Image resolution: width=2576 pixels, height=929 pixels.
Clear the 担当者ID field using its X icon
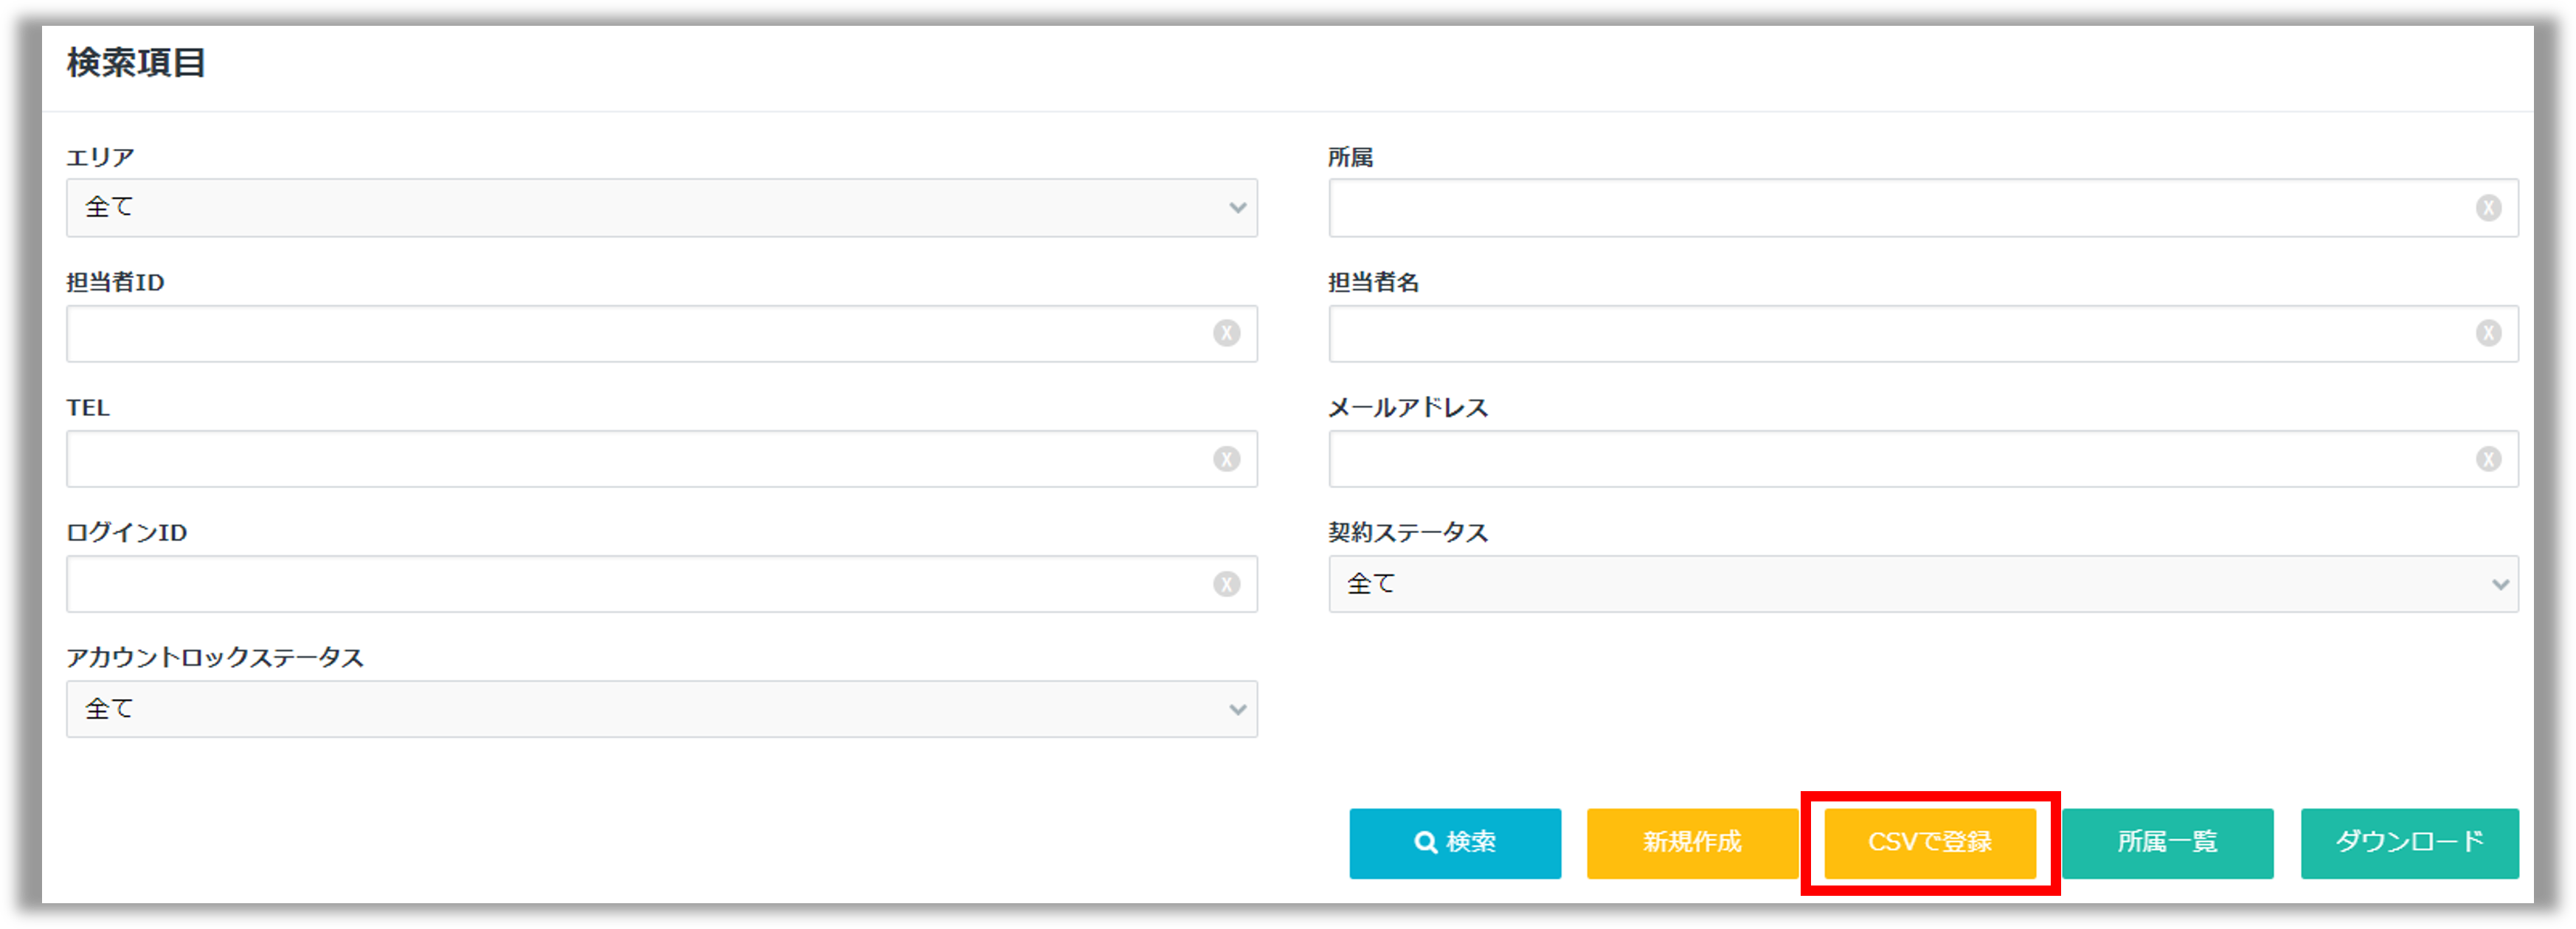click(1227, 333)
